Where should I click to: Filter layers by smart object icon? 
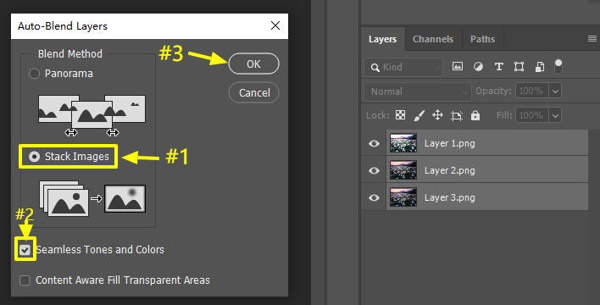click(540, 67)
